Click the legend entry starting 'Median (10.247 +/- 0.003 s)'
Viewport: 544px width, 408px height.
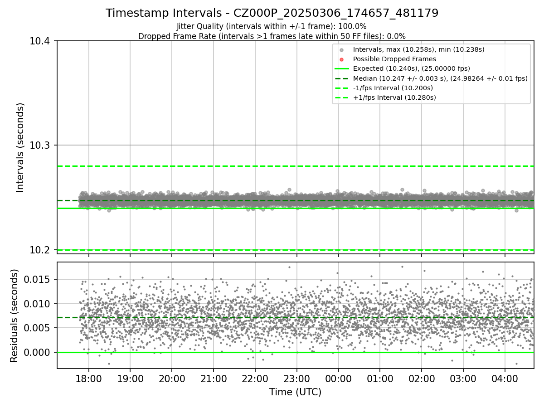click(x=440, y=78)
